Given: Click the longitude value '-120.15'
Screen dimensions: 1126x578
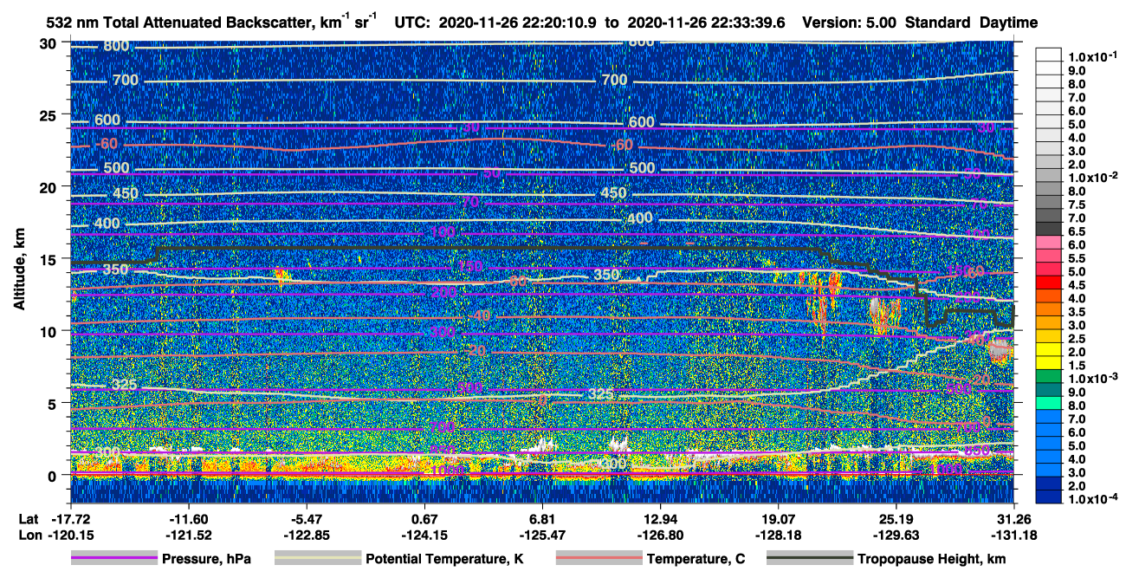Looking at the screenshot, I should [x=70, y=534].
